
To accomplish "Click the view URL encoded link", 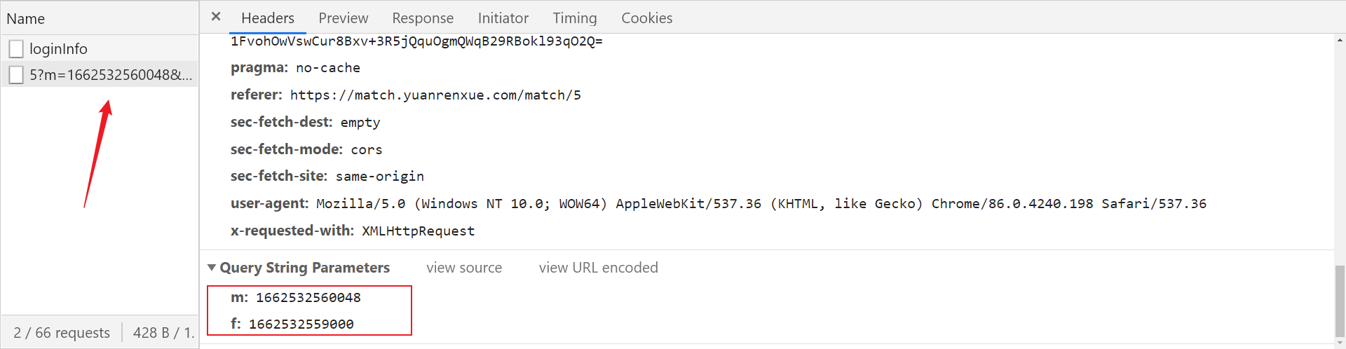I will click(x=598, y=268).
